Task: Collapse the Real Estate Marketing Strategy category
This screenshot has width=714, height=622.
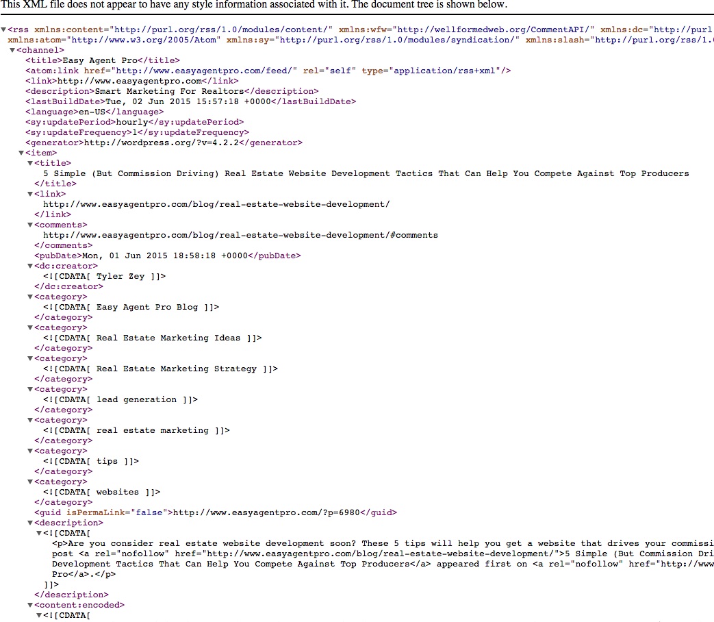Action: point(30,359)
